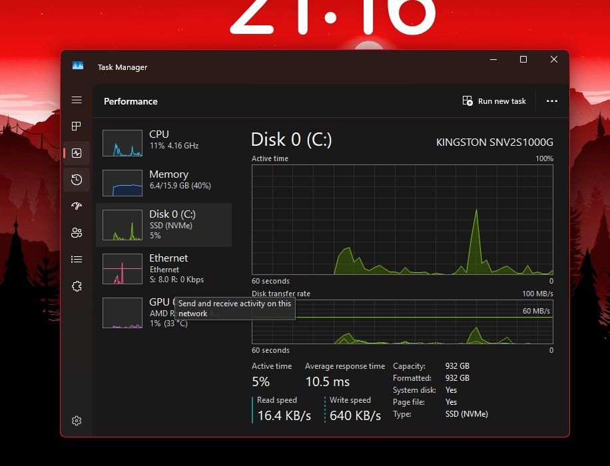610x466 pixels.
Task: Click the Performance page title
Action: coord(131,102)
